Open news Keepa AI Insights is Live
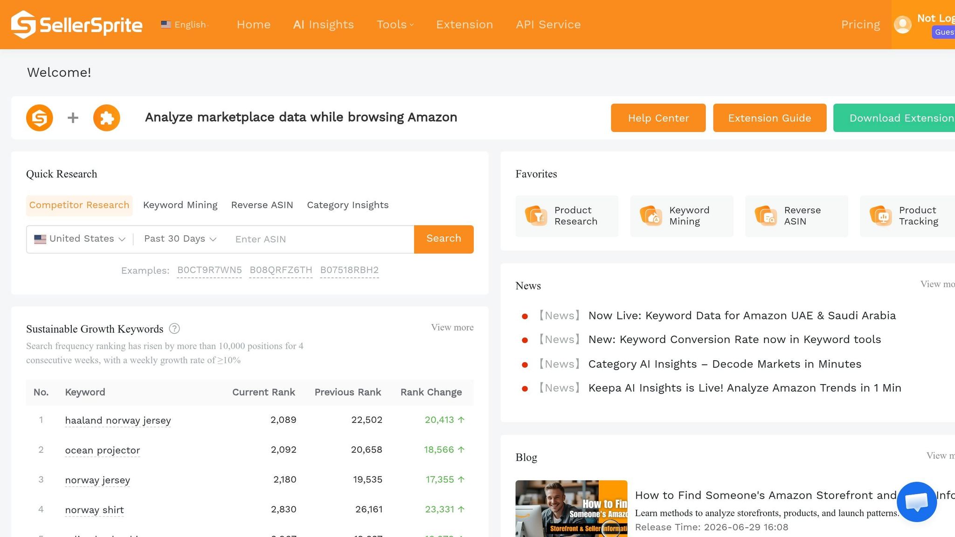Image resolution: width=955 pixels, height=537 pixels. coord(745,388)
